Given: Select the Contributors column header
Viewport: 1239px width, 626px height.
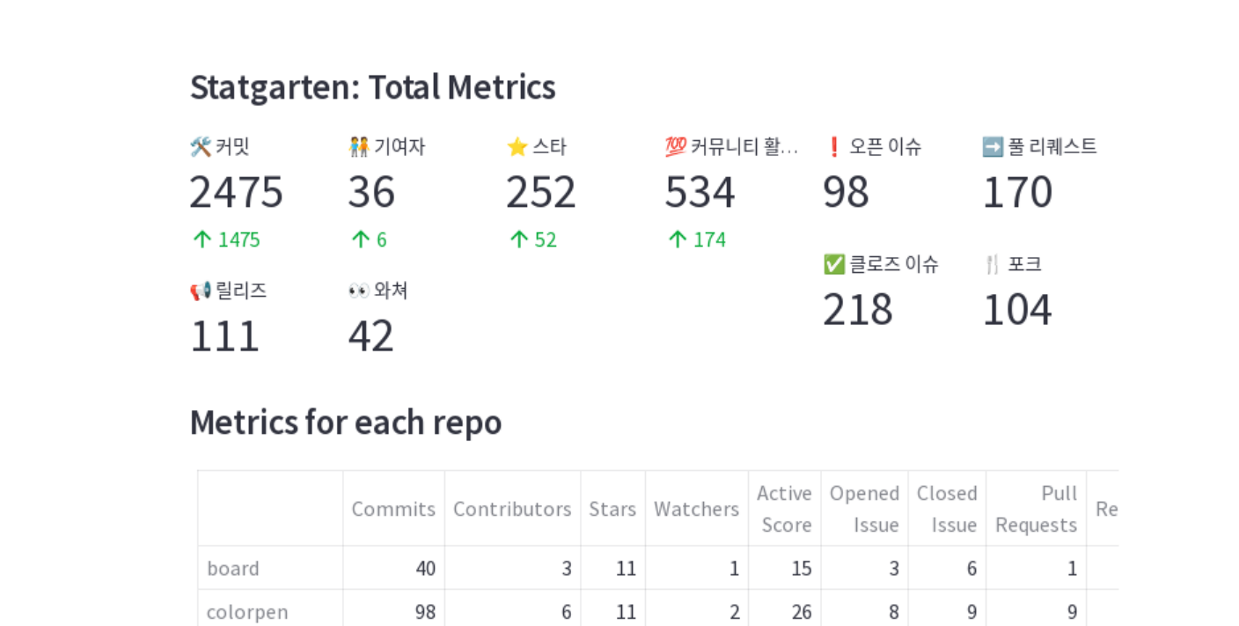Looking at the screenshot, I should (x=512, y=509).
